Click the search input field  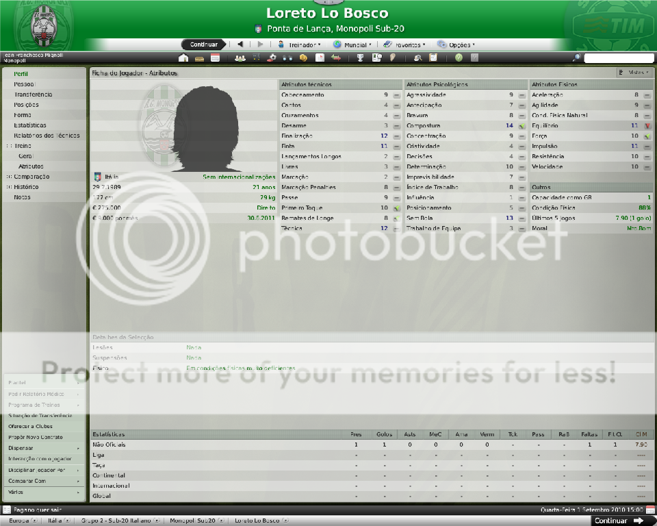(619, 58)
